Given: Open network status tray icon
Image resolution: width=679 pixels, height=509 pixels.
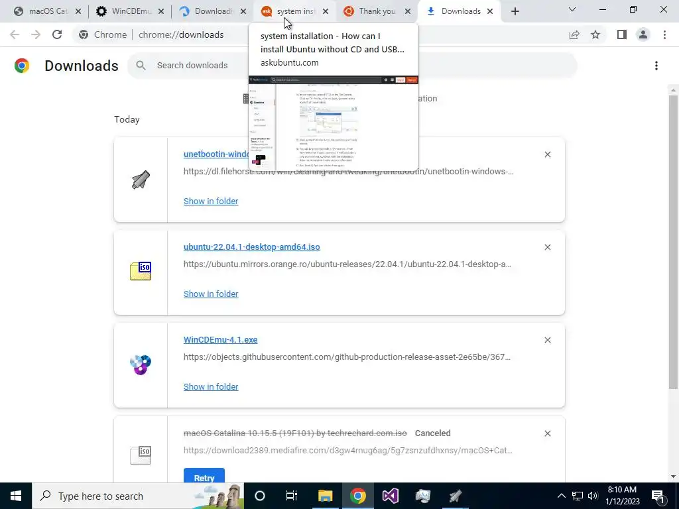Looking at the screenshot, I should tap(578, 496).
